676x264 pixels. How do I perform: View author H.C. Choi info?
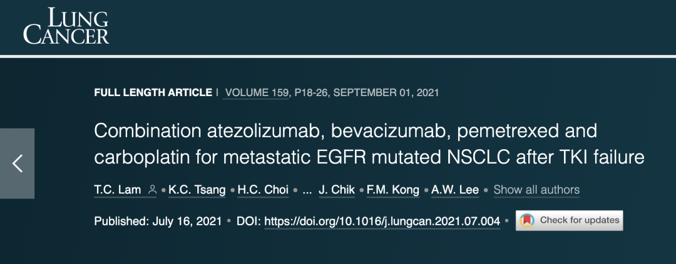coord(261,190)
